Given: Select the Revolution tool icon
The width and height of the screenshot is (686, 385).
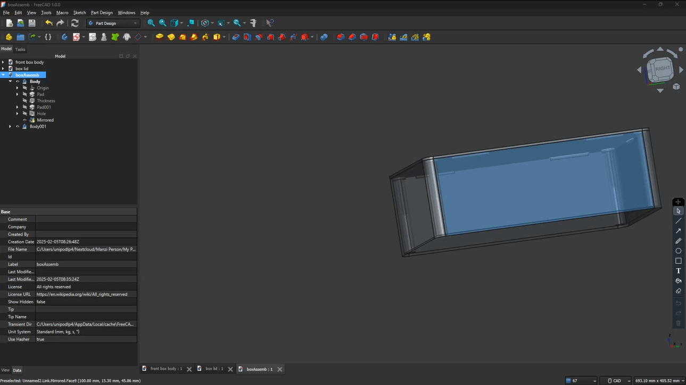Looking at the screenshot, I should (171, 37).
